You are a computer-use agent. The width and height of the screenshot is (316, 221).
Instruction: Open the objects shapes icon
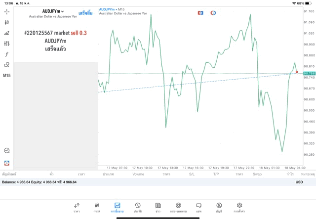coord(6,65)
